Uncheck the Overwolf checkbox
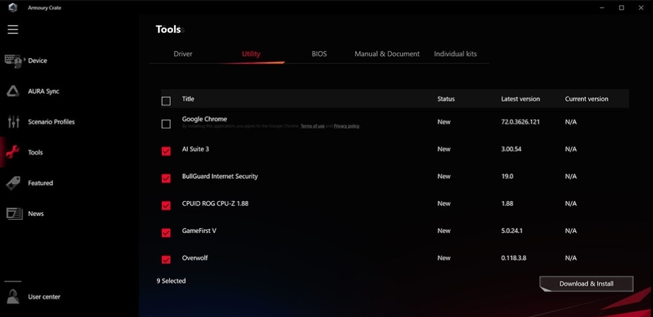 pos(166,260)
